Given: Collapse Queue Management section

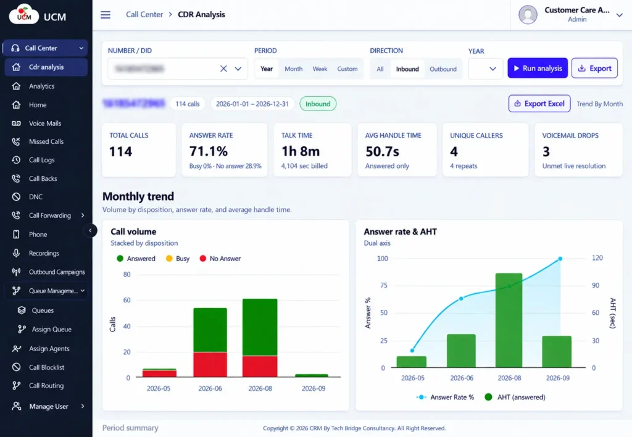Looking at the screenshot, I should 83,291.
